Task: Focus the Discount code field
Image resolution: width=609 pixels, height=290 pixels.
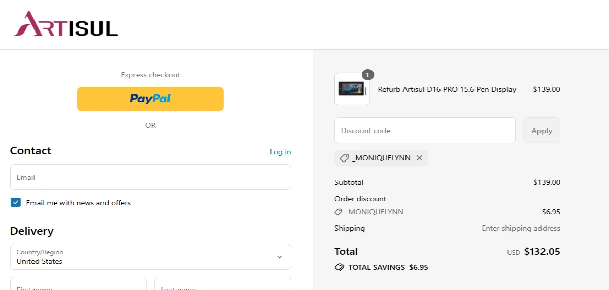Action: (x=425, y=131)
